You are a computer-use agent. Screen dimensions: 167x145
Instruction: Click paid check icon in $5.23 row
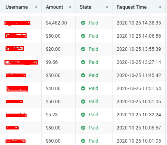(83, 115)
